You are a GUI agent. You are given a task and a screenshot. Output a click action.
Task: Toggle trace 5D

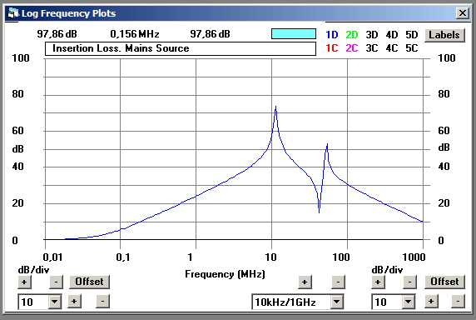(412, 35)
